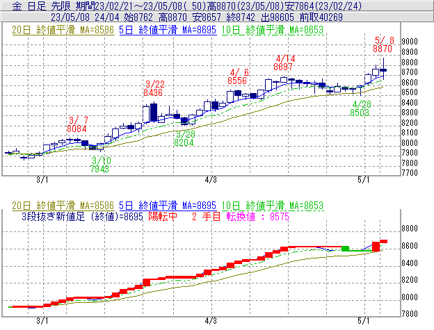Click the red 陽転中 status text
434x330 pixels.
tap(163, 217)
